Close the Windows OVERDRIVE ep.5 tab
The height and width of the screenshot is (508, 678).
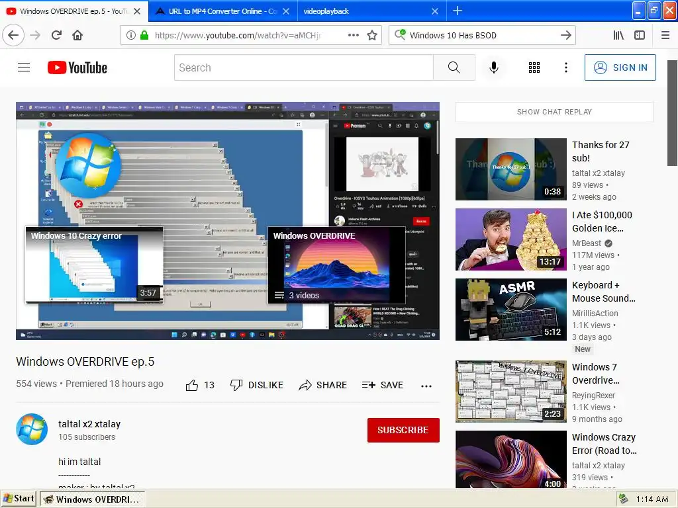137,11
